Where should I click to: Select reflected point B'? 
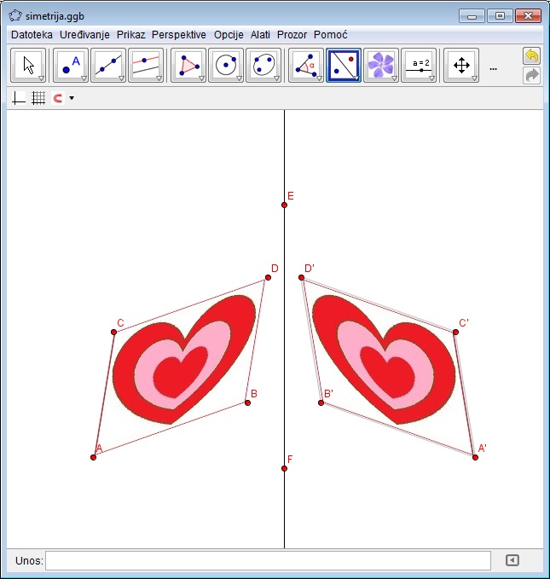[x=321, y=402]
